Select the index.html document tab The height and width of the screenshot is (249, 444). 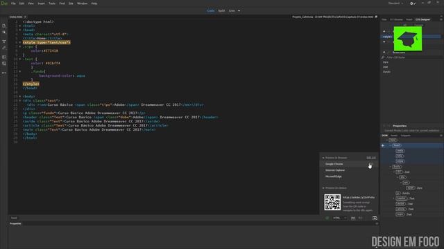coord(16,17)
